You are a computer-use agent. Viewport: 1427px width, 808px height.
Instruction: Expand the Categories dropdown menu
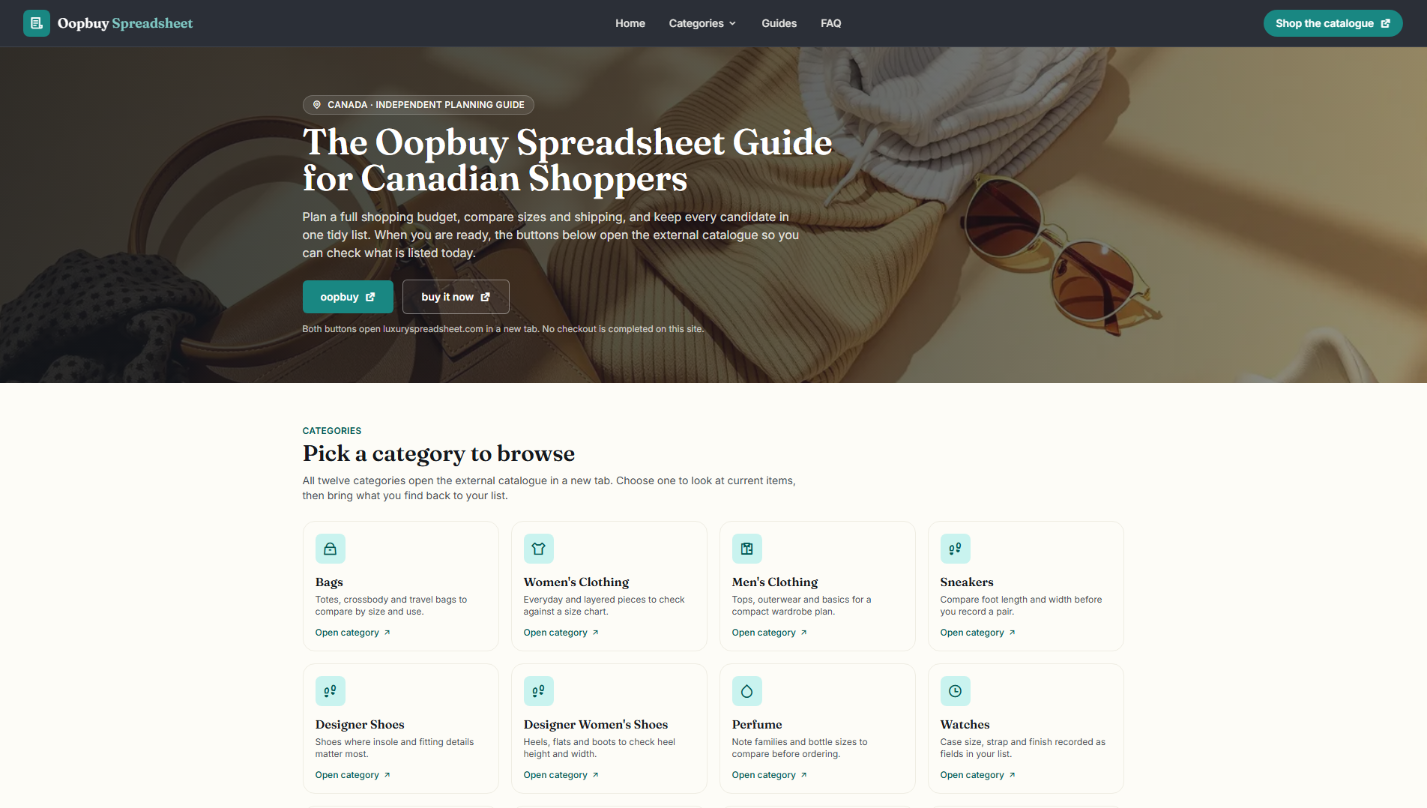point(702,23)
